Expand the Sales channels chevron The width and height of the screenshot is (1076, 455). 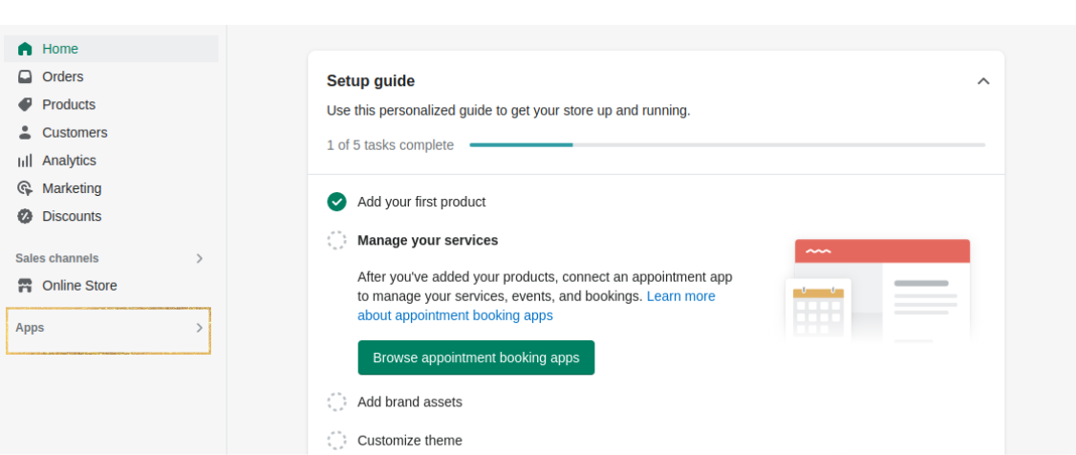click(199, 258)
